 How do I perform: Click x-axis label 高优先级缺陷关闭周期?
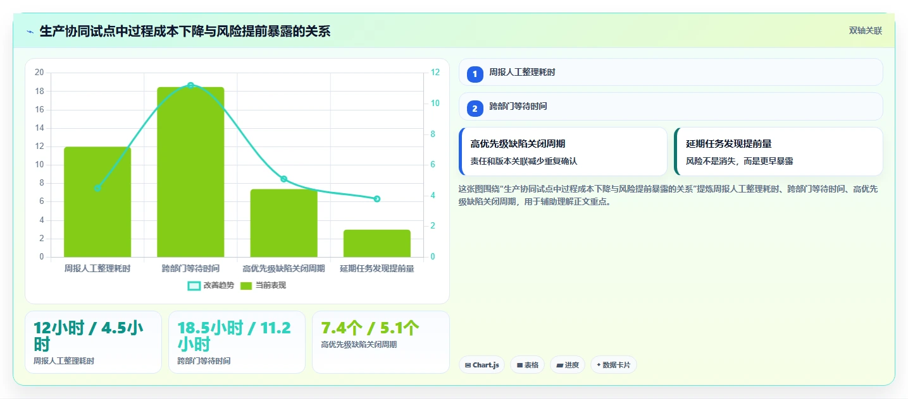[283, 268]
